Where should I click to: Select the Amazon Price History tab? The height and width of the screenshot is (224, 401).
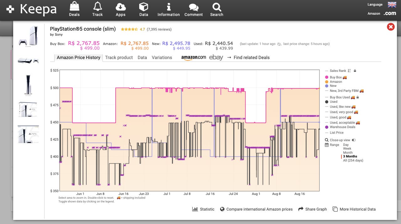[78, 57]
